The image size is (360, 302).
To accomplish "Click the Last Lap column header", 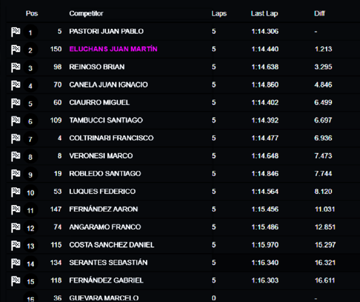I will 264,14.
